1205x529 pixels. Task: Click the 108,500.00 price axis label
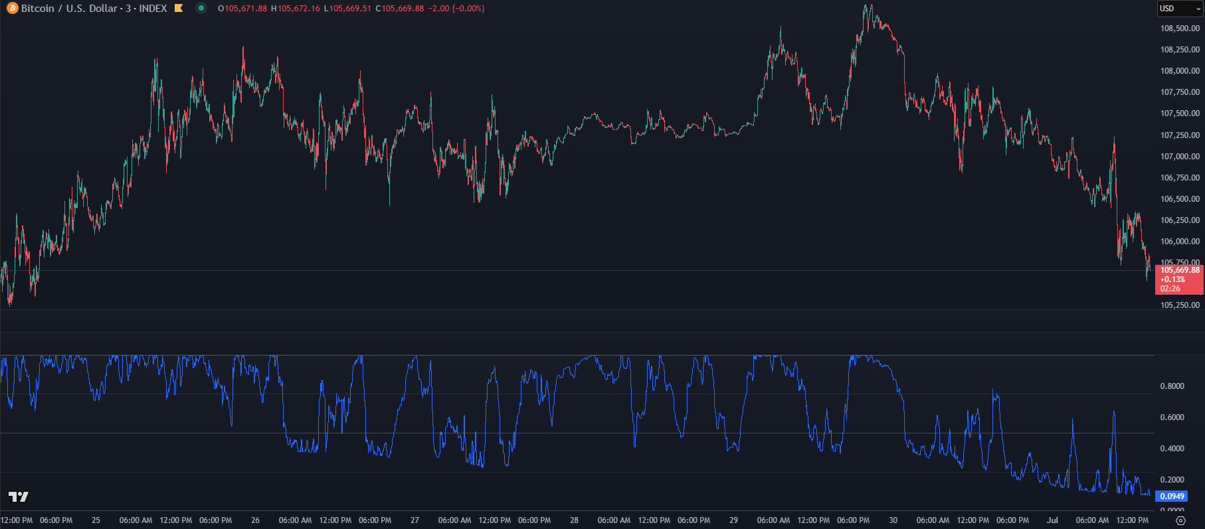pos(1180,29)
